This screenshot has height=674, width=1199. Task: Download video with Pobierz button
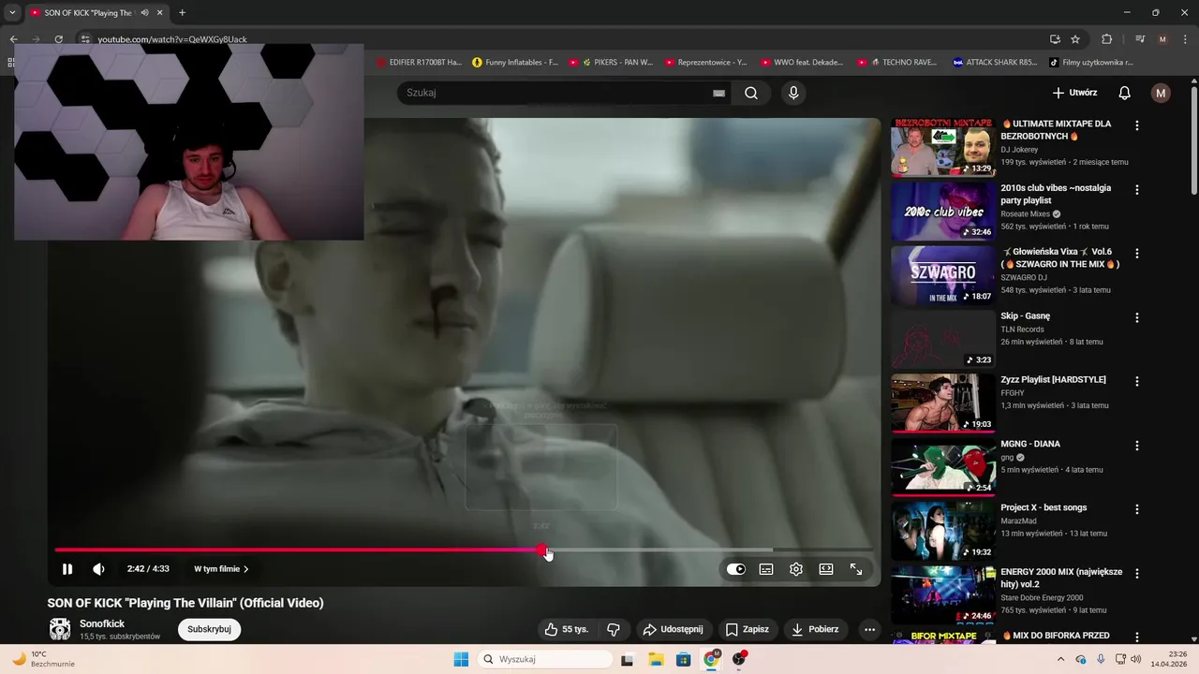click(x=815, y=629)
